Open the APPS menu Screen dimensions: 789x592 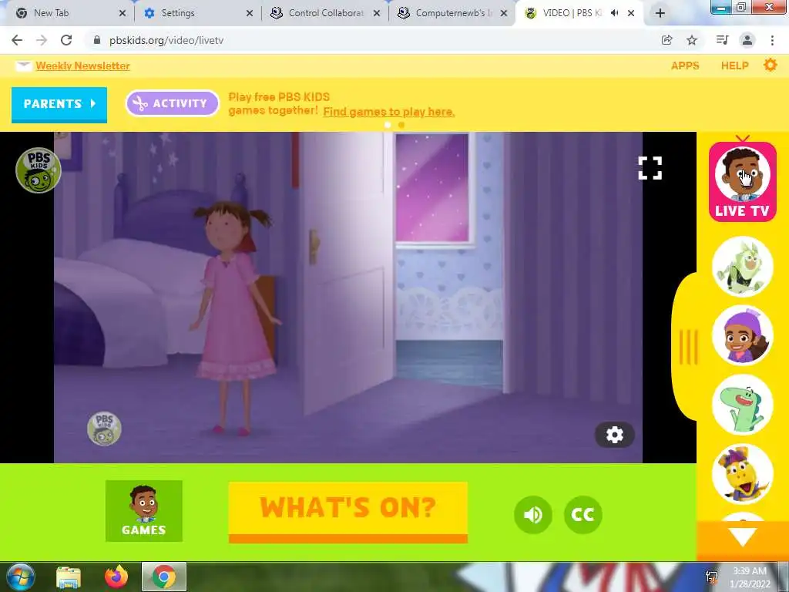point(685,66)
